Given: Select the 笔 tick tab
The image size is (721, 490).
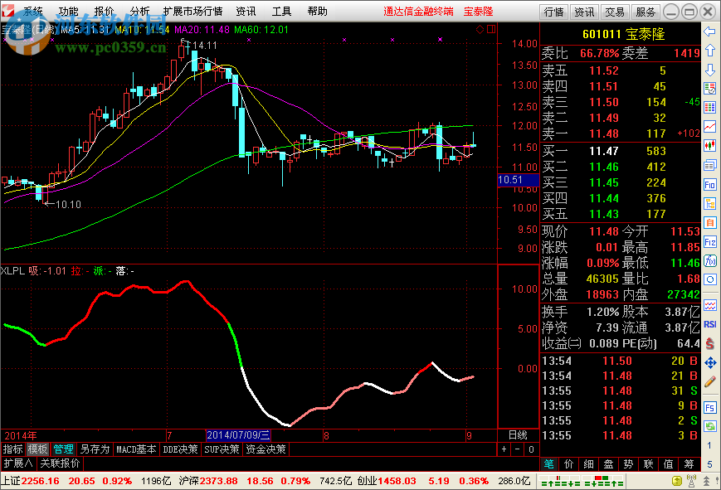Looking at the screenshot, I should (x=549, y=463).
